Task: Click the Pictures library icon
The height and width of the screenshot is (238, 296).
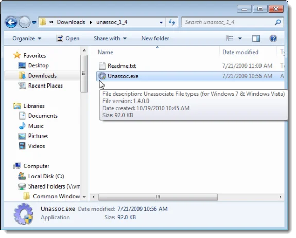Action: (x=22, y=136)
